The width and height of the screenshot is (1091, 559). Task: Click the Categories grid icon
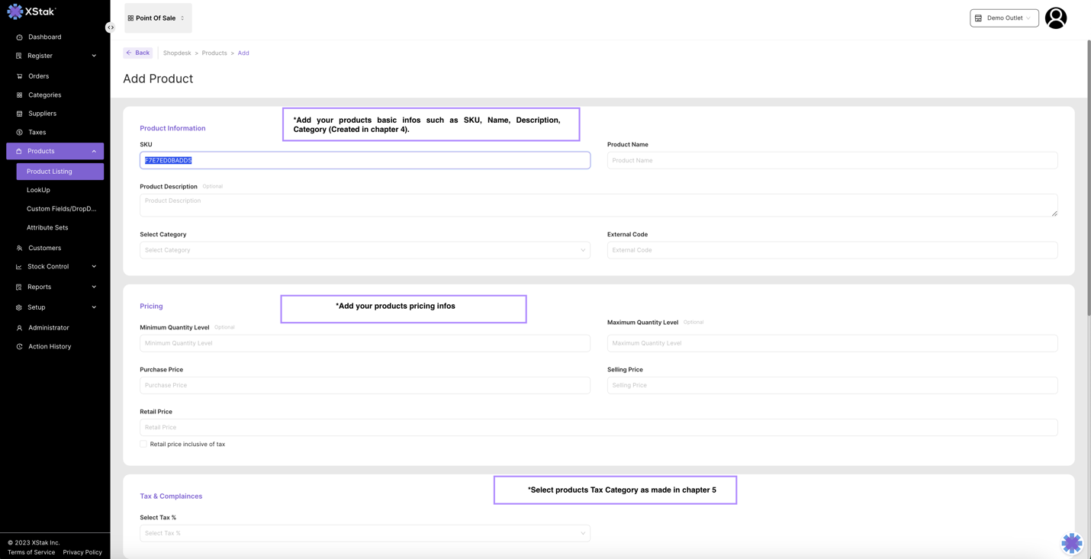[20, 95]
